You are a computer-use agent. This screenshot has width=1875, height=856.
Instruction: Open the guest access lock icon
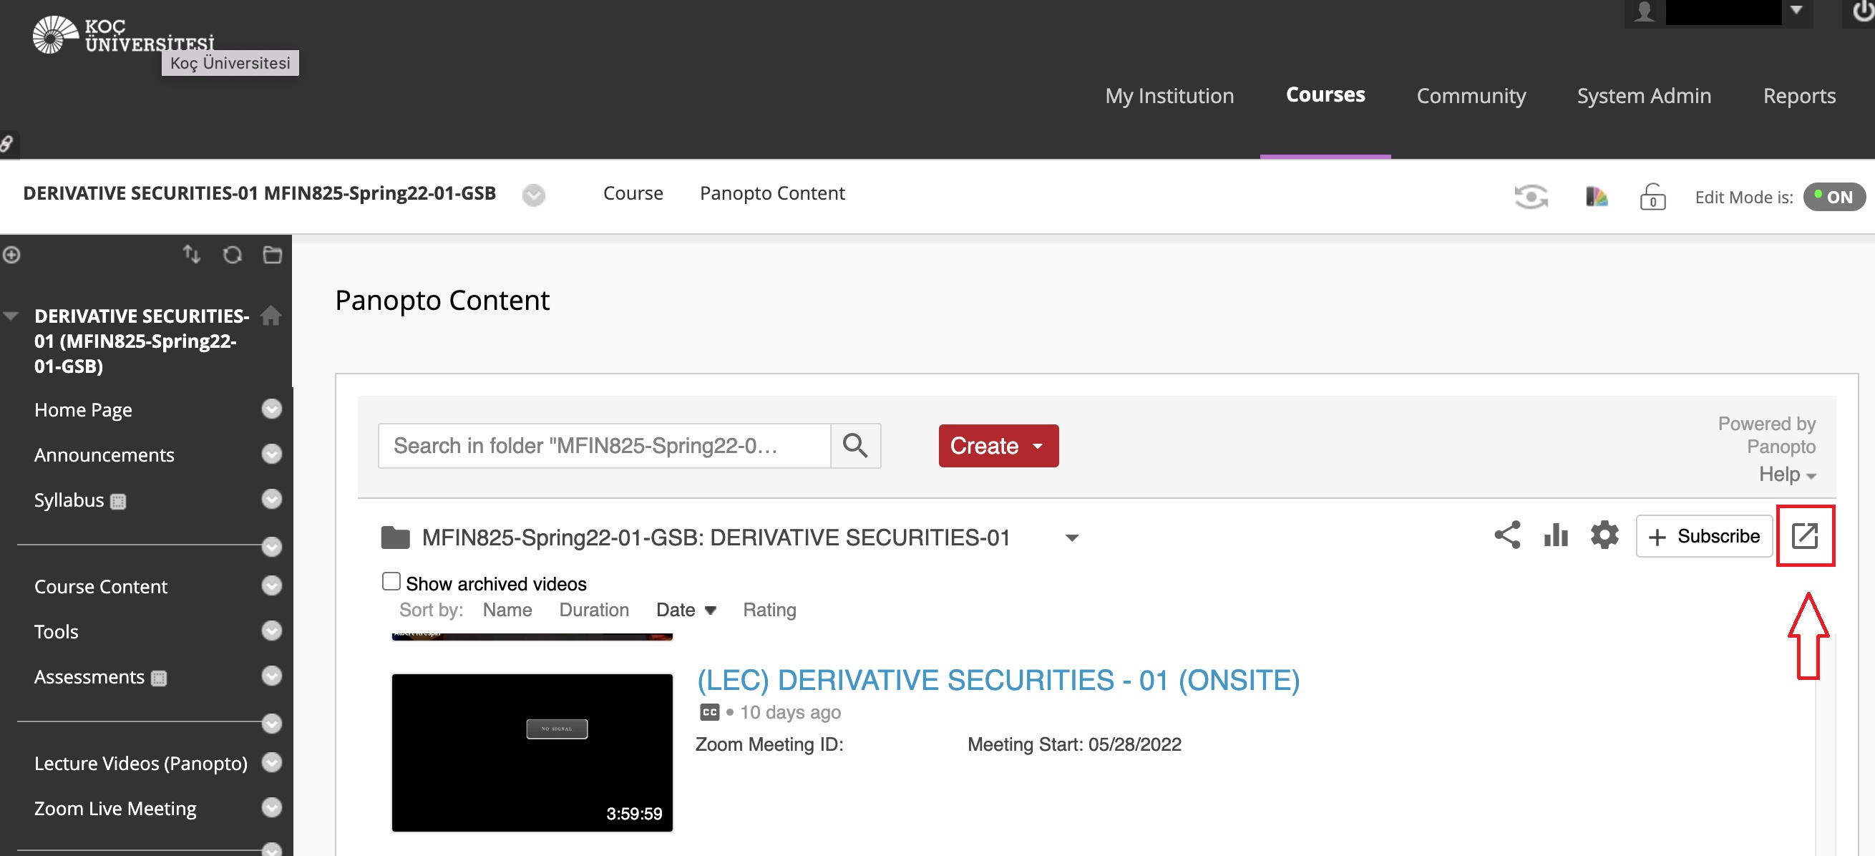click(x=1652, y=197)
